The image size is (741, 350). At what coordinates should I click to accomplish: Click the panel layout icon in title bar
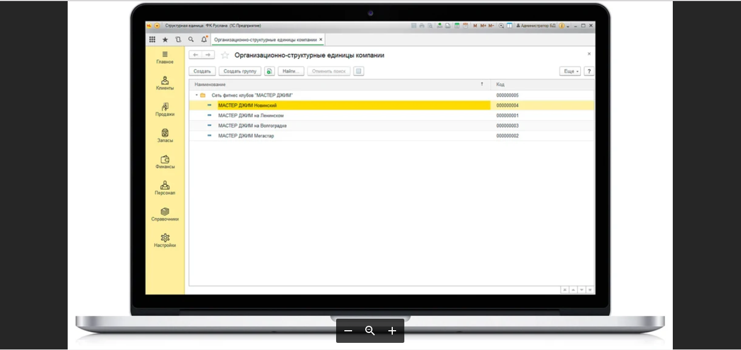tap(509, 26)
